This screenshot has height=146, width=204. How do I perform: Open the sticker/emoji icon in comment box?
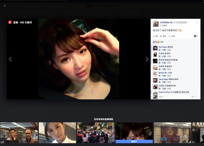[x=196, y=96]
